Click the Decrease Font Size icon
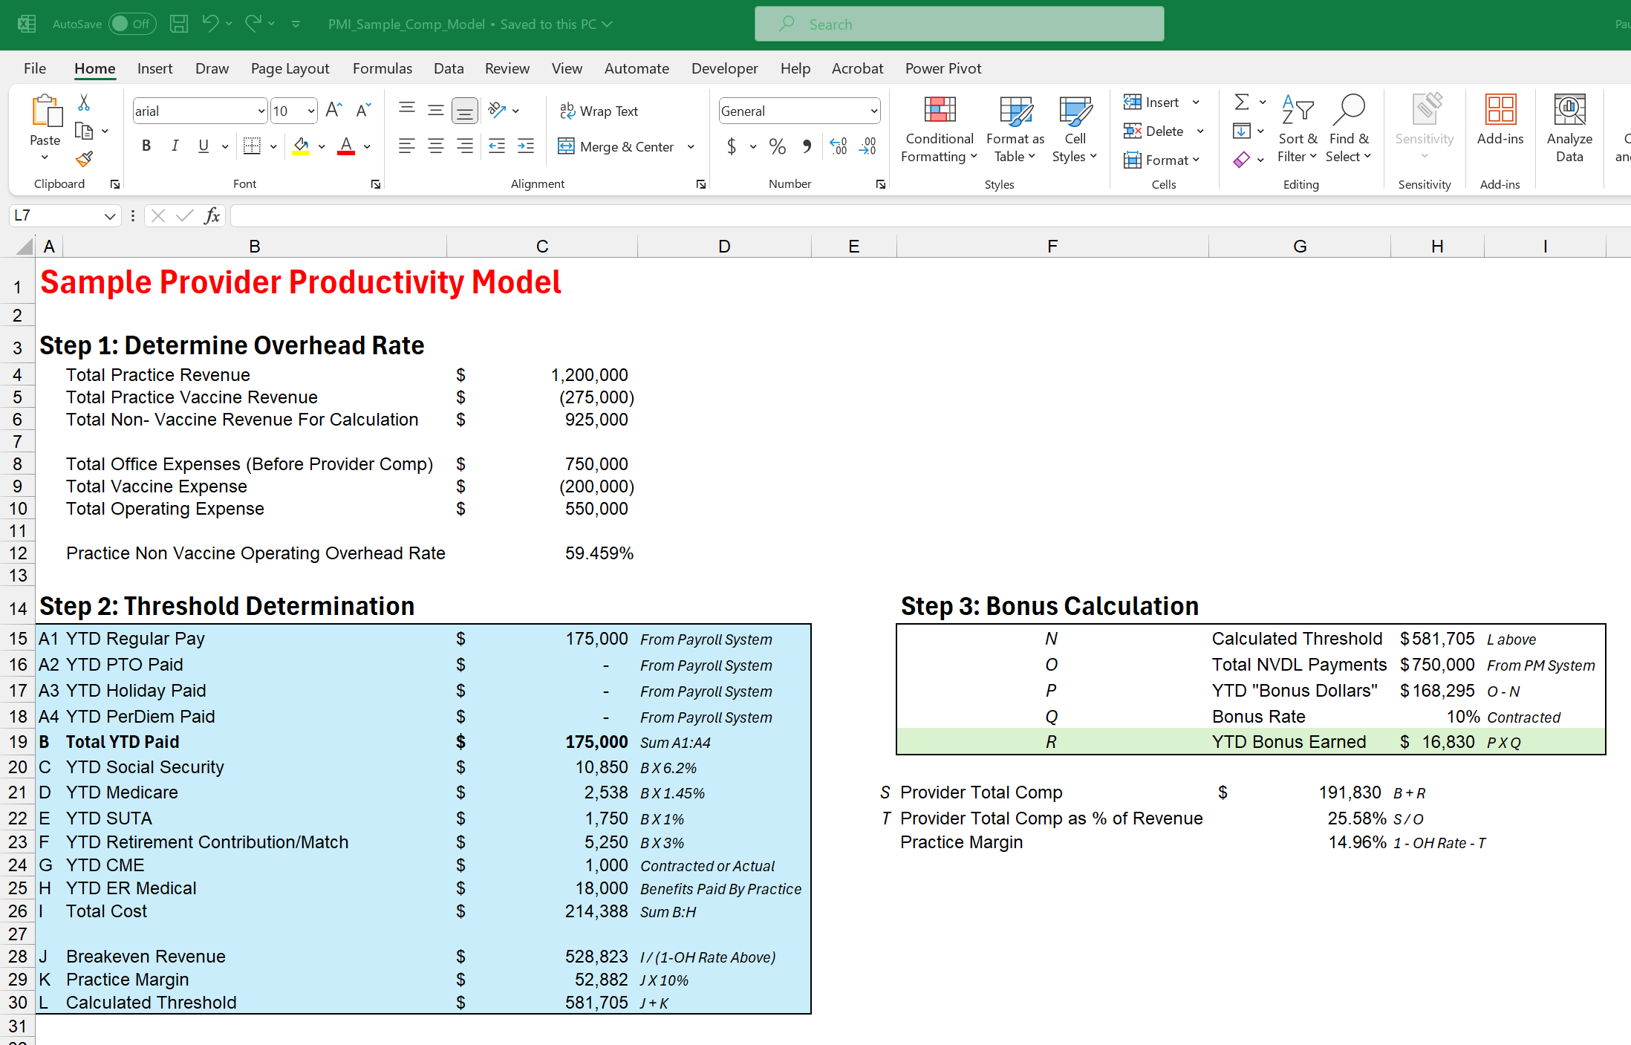 (363, 111)
